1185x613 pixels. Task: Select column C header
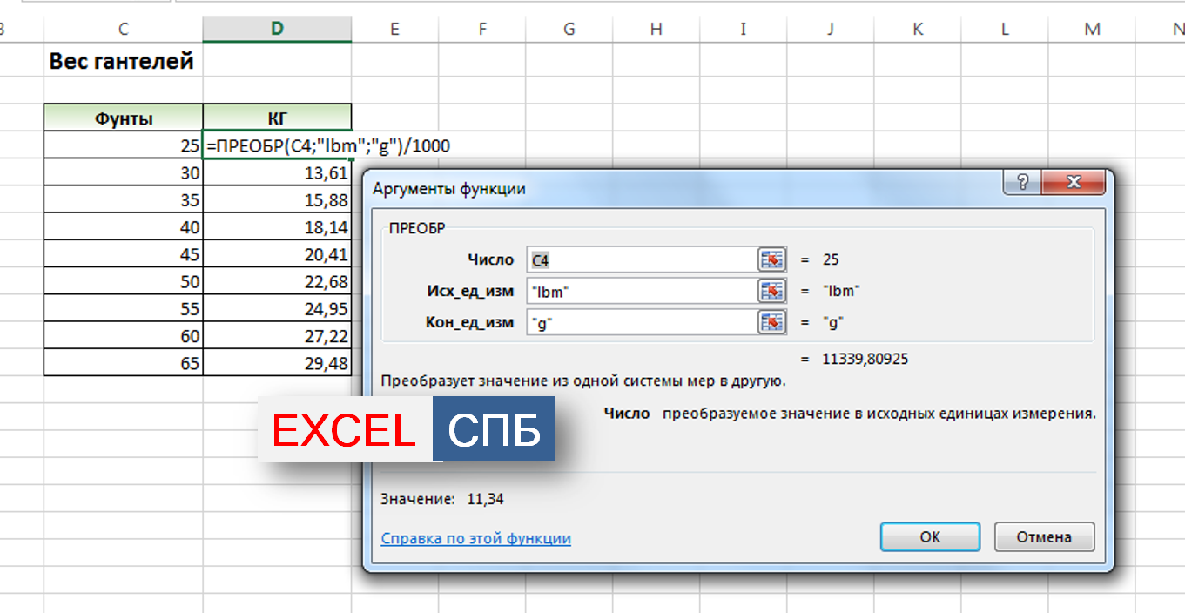click(123, 29)
